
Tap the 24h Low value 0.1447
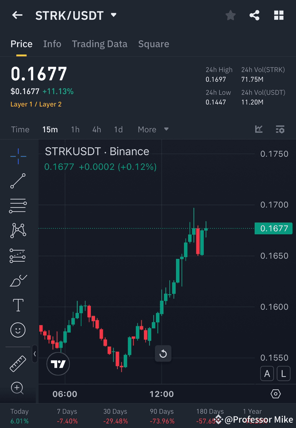coord(216,103)
